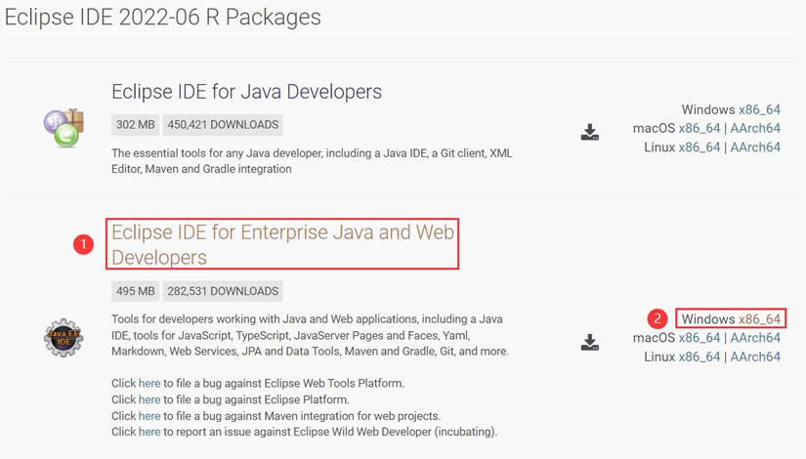Open Eclipse IDE for Enterprise Java and Web Developers
The height and width of the screenshot is (459, 806).
(282, 244)
